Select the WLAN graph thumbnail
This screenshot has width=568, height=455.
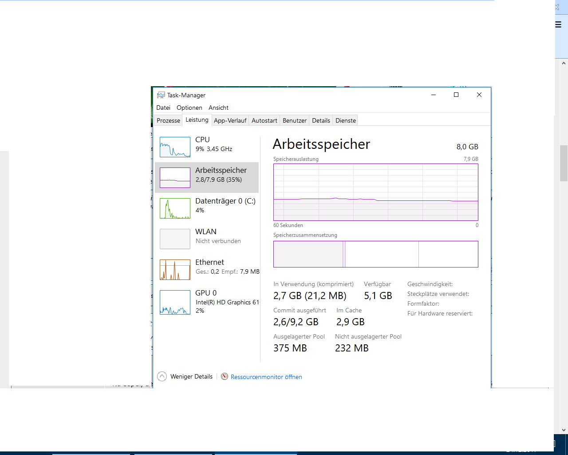175,239
